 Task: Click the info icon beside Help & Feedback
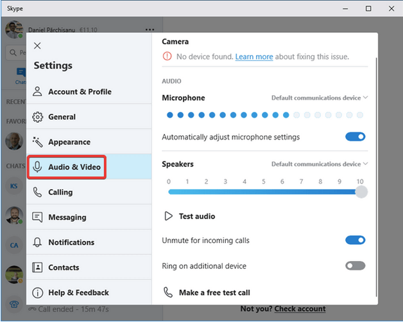point(37,292)
